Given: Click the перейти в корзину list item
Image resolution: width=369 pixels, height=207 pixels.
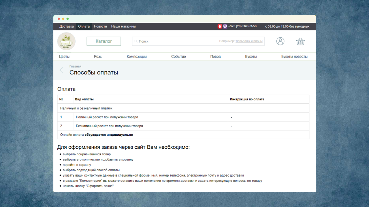Looking at the screenshot, I should [77, 165].
